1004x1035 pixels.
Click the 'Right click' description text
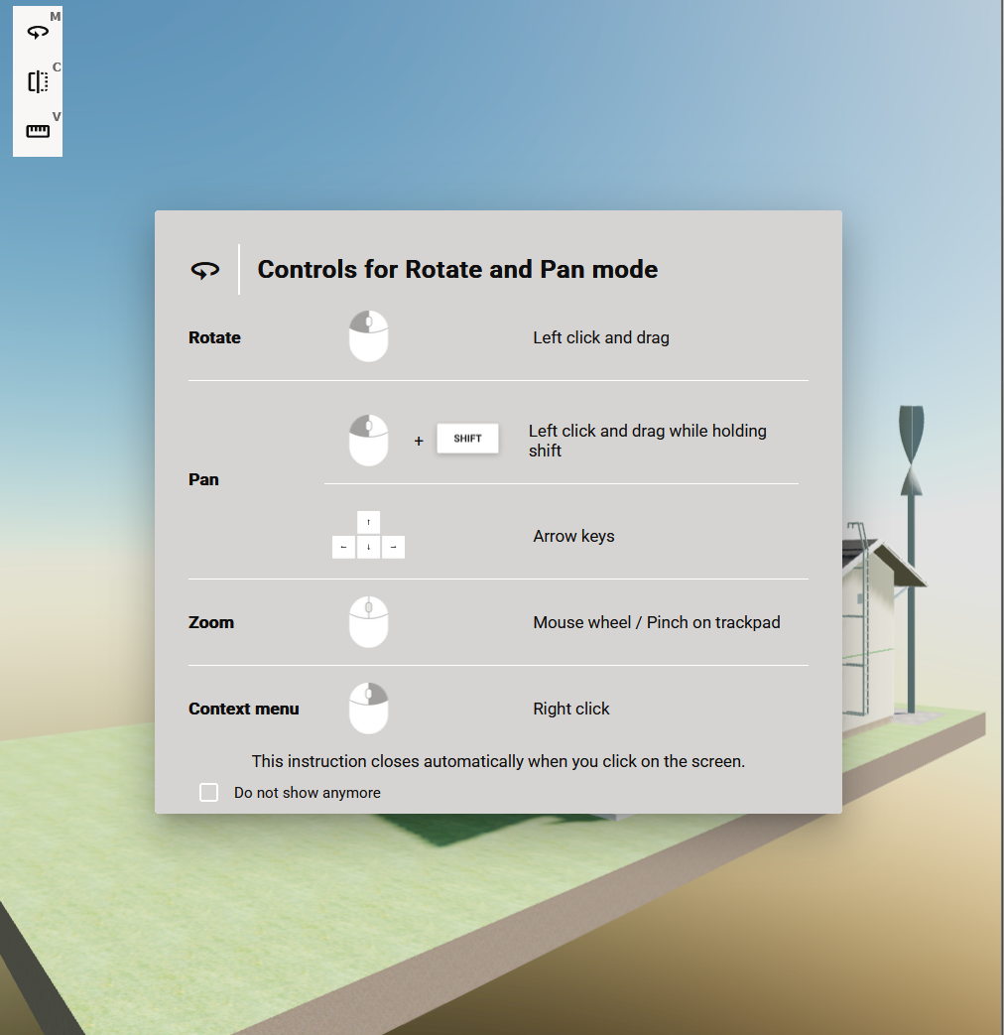[x=571, y=709]
